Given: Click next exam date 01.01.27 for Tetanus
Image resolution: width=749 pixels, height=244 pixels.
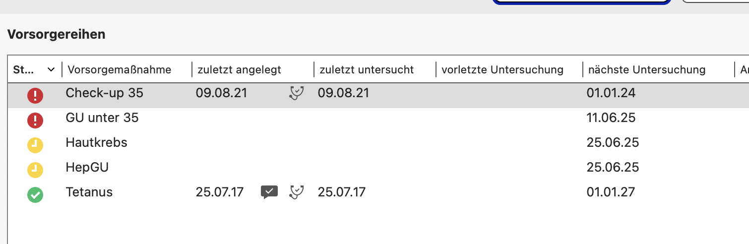Looking at the screenshot, I should point(611,192).
